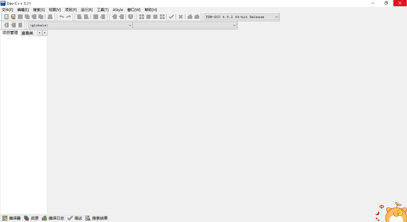Image resolution: width=407 pixels, height=222 pixels.
Task: Open the 编译日志 bottom tab
Action: click(x=53, y=218)
